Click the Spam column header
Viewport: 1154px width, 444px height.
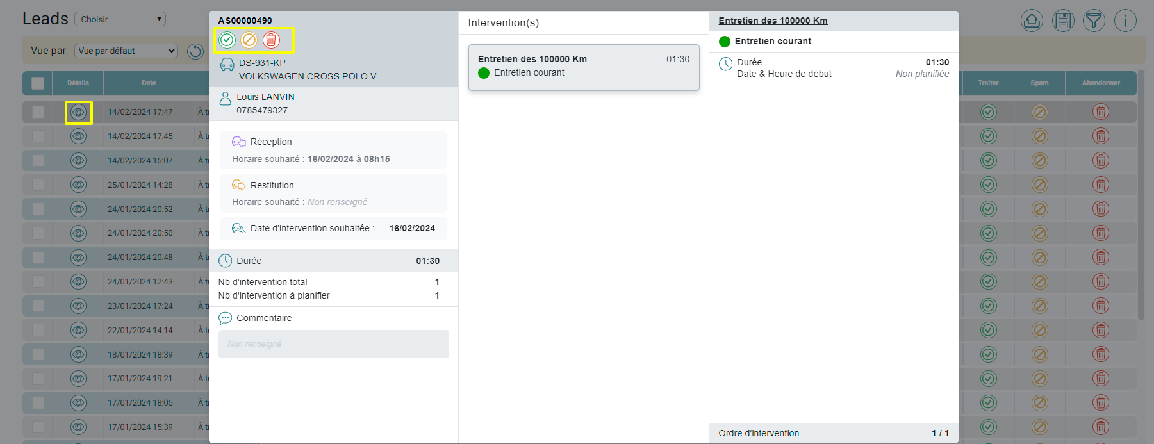pos(1039,83)
